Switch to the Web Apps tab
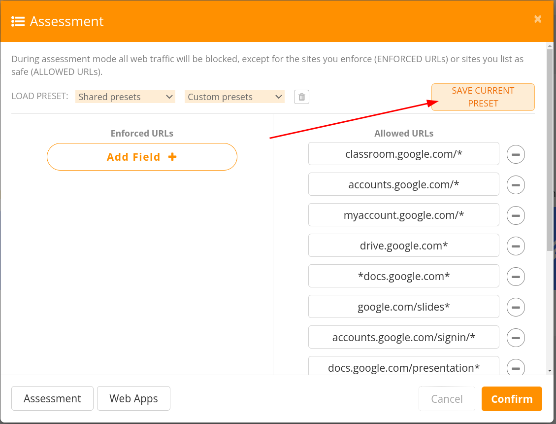 point(133,398)
